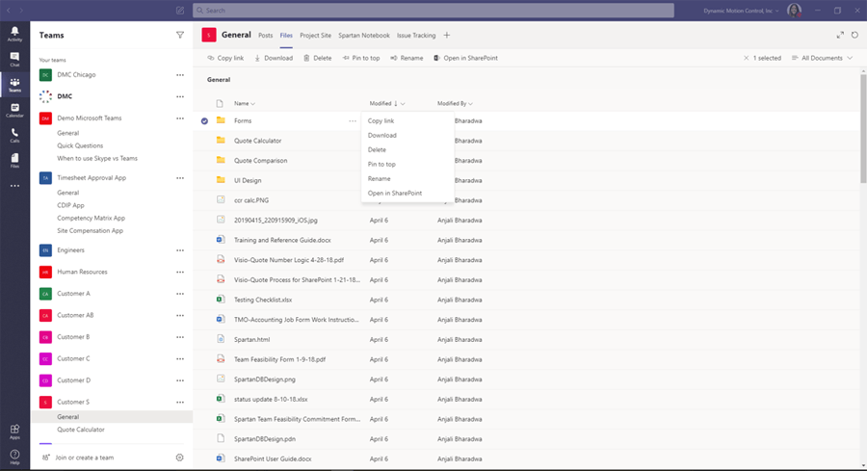Open the Name column sort dropdown
Viewport: 867px width, 471px height.
coord(245,103)
